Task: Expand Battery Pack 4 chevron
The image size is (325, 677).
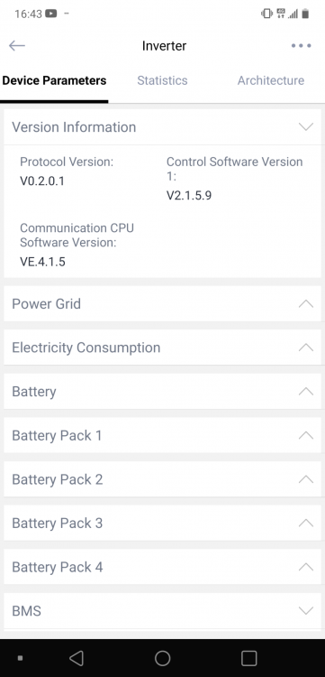Action: (306, 567)
